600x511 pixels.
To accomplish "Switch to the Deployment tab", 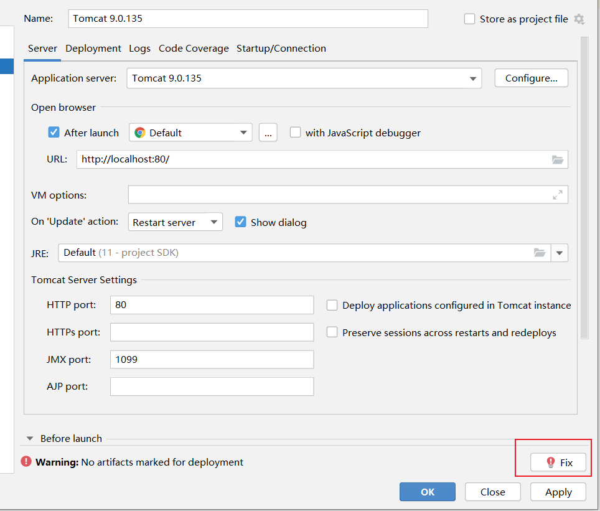I will point(93,48).
